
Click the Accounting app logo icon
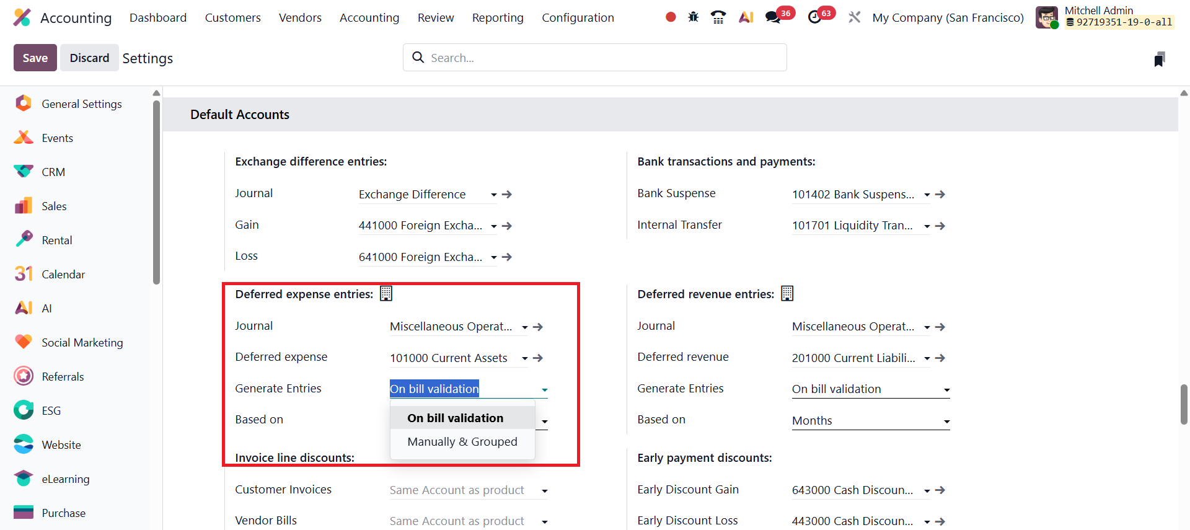pos(22,17)
